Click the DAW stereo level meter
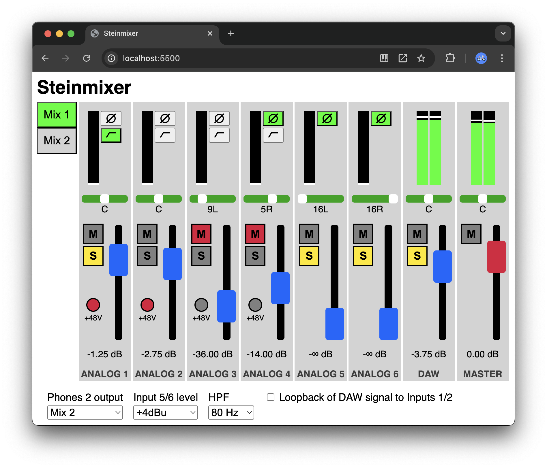This screenshot has height=468, width=547. tap(429, 148)
